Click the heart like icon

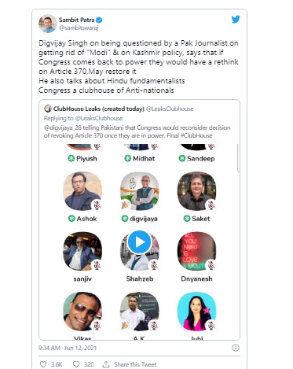coord(43,364)
